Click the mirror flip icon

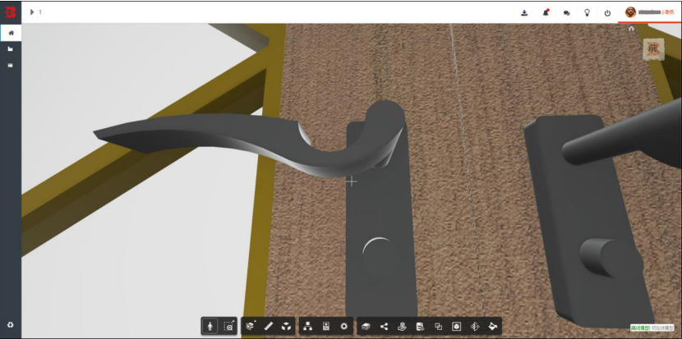click(x=475, y=326)
